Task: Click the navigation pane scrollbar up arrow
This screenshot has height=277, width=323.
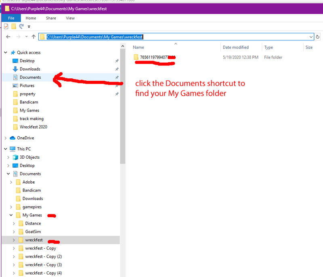Action: [x=123, y=46]
